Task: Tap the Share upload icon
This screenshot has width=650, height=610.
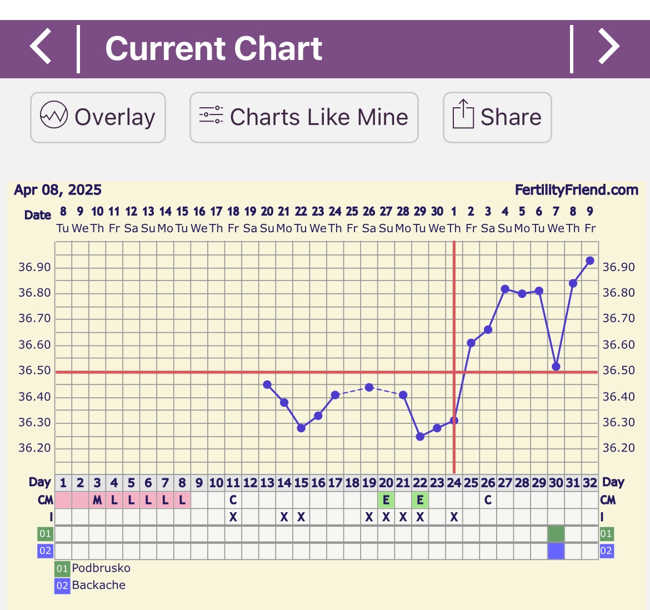Action: [x=463, y=116]
